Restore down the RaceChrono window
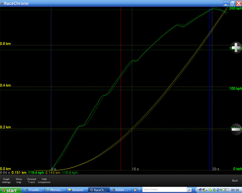 (232, 3)
